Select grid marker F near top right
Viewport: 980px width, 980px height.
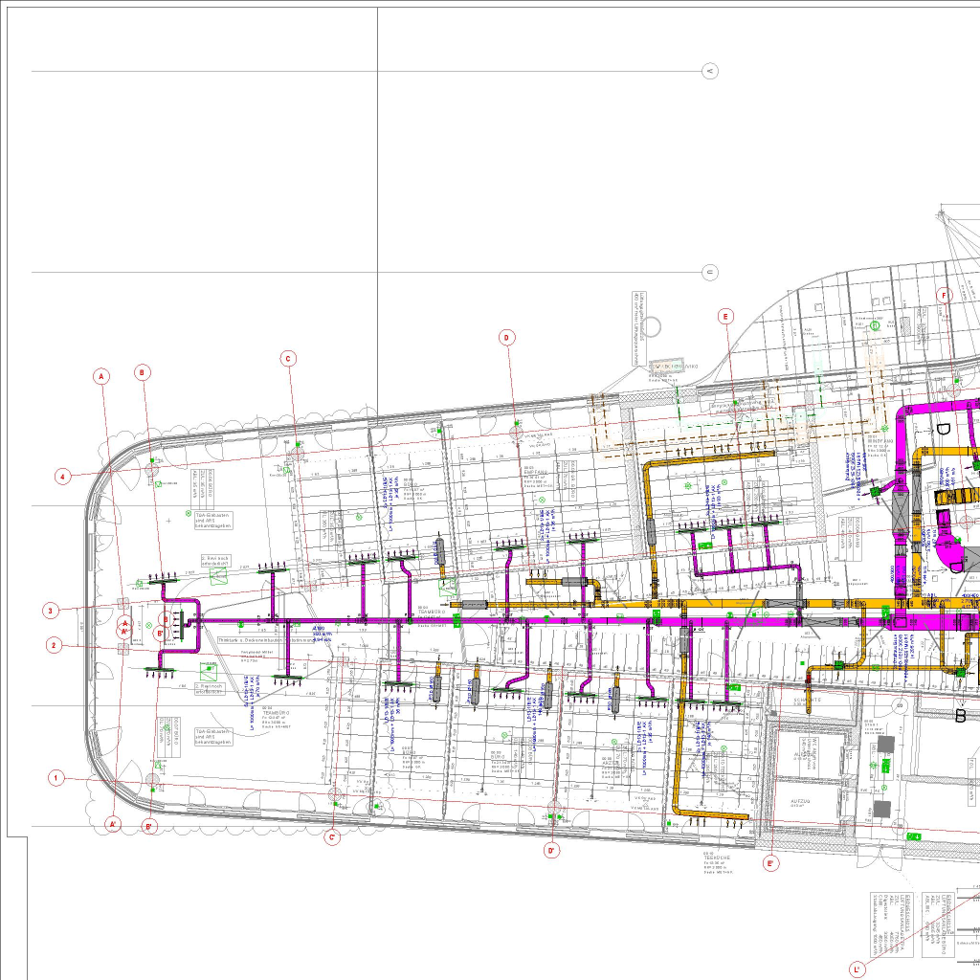coord(944,296)
